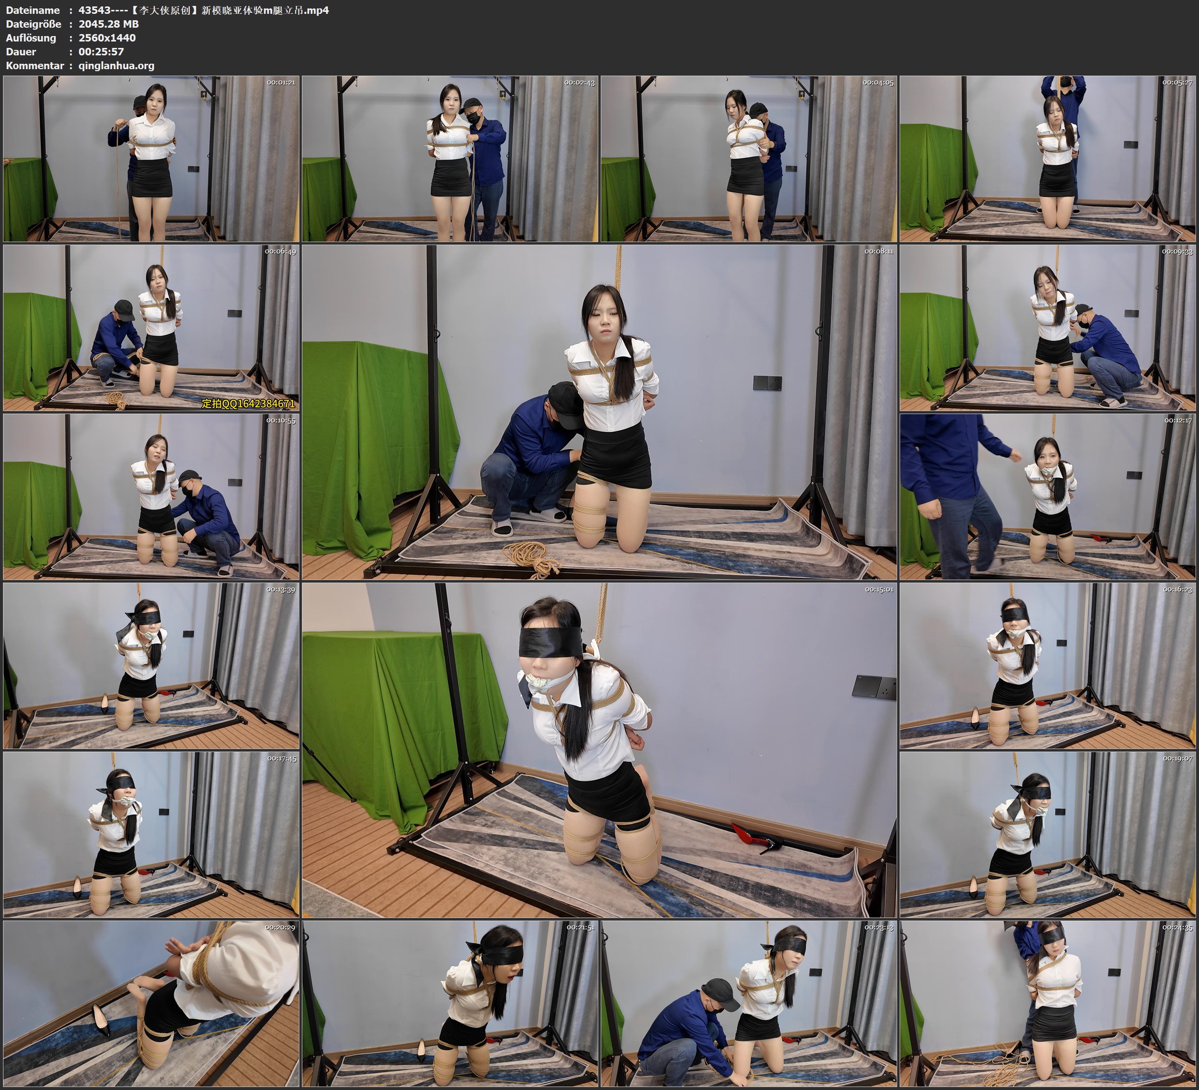Click the thumbnail timestamped 00:01:21
The image size is (1199, 1090).
coord(151,159)
